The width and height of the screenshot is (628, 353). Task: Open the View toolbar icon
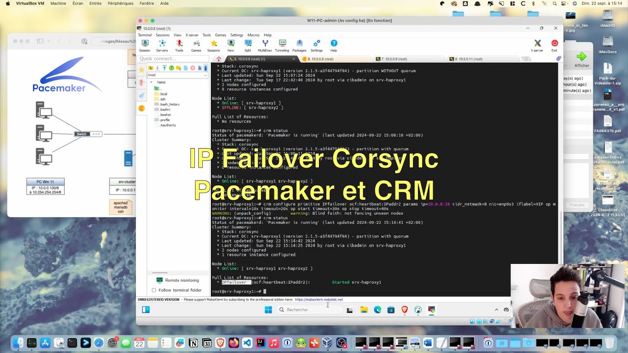tap(231, 46)
